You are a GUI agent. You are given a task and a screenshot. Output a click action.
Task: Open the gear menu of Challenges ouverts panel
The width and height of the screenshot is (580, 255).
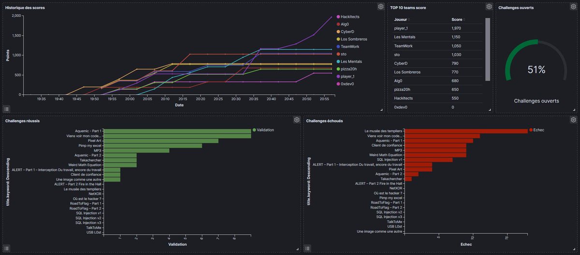(x=573, y=6)
